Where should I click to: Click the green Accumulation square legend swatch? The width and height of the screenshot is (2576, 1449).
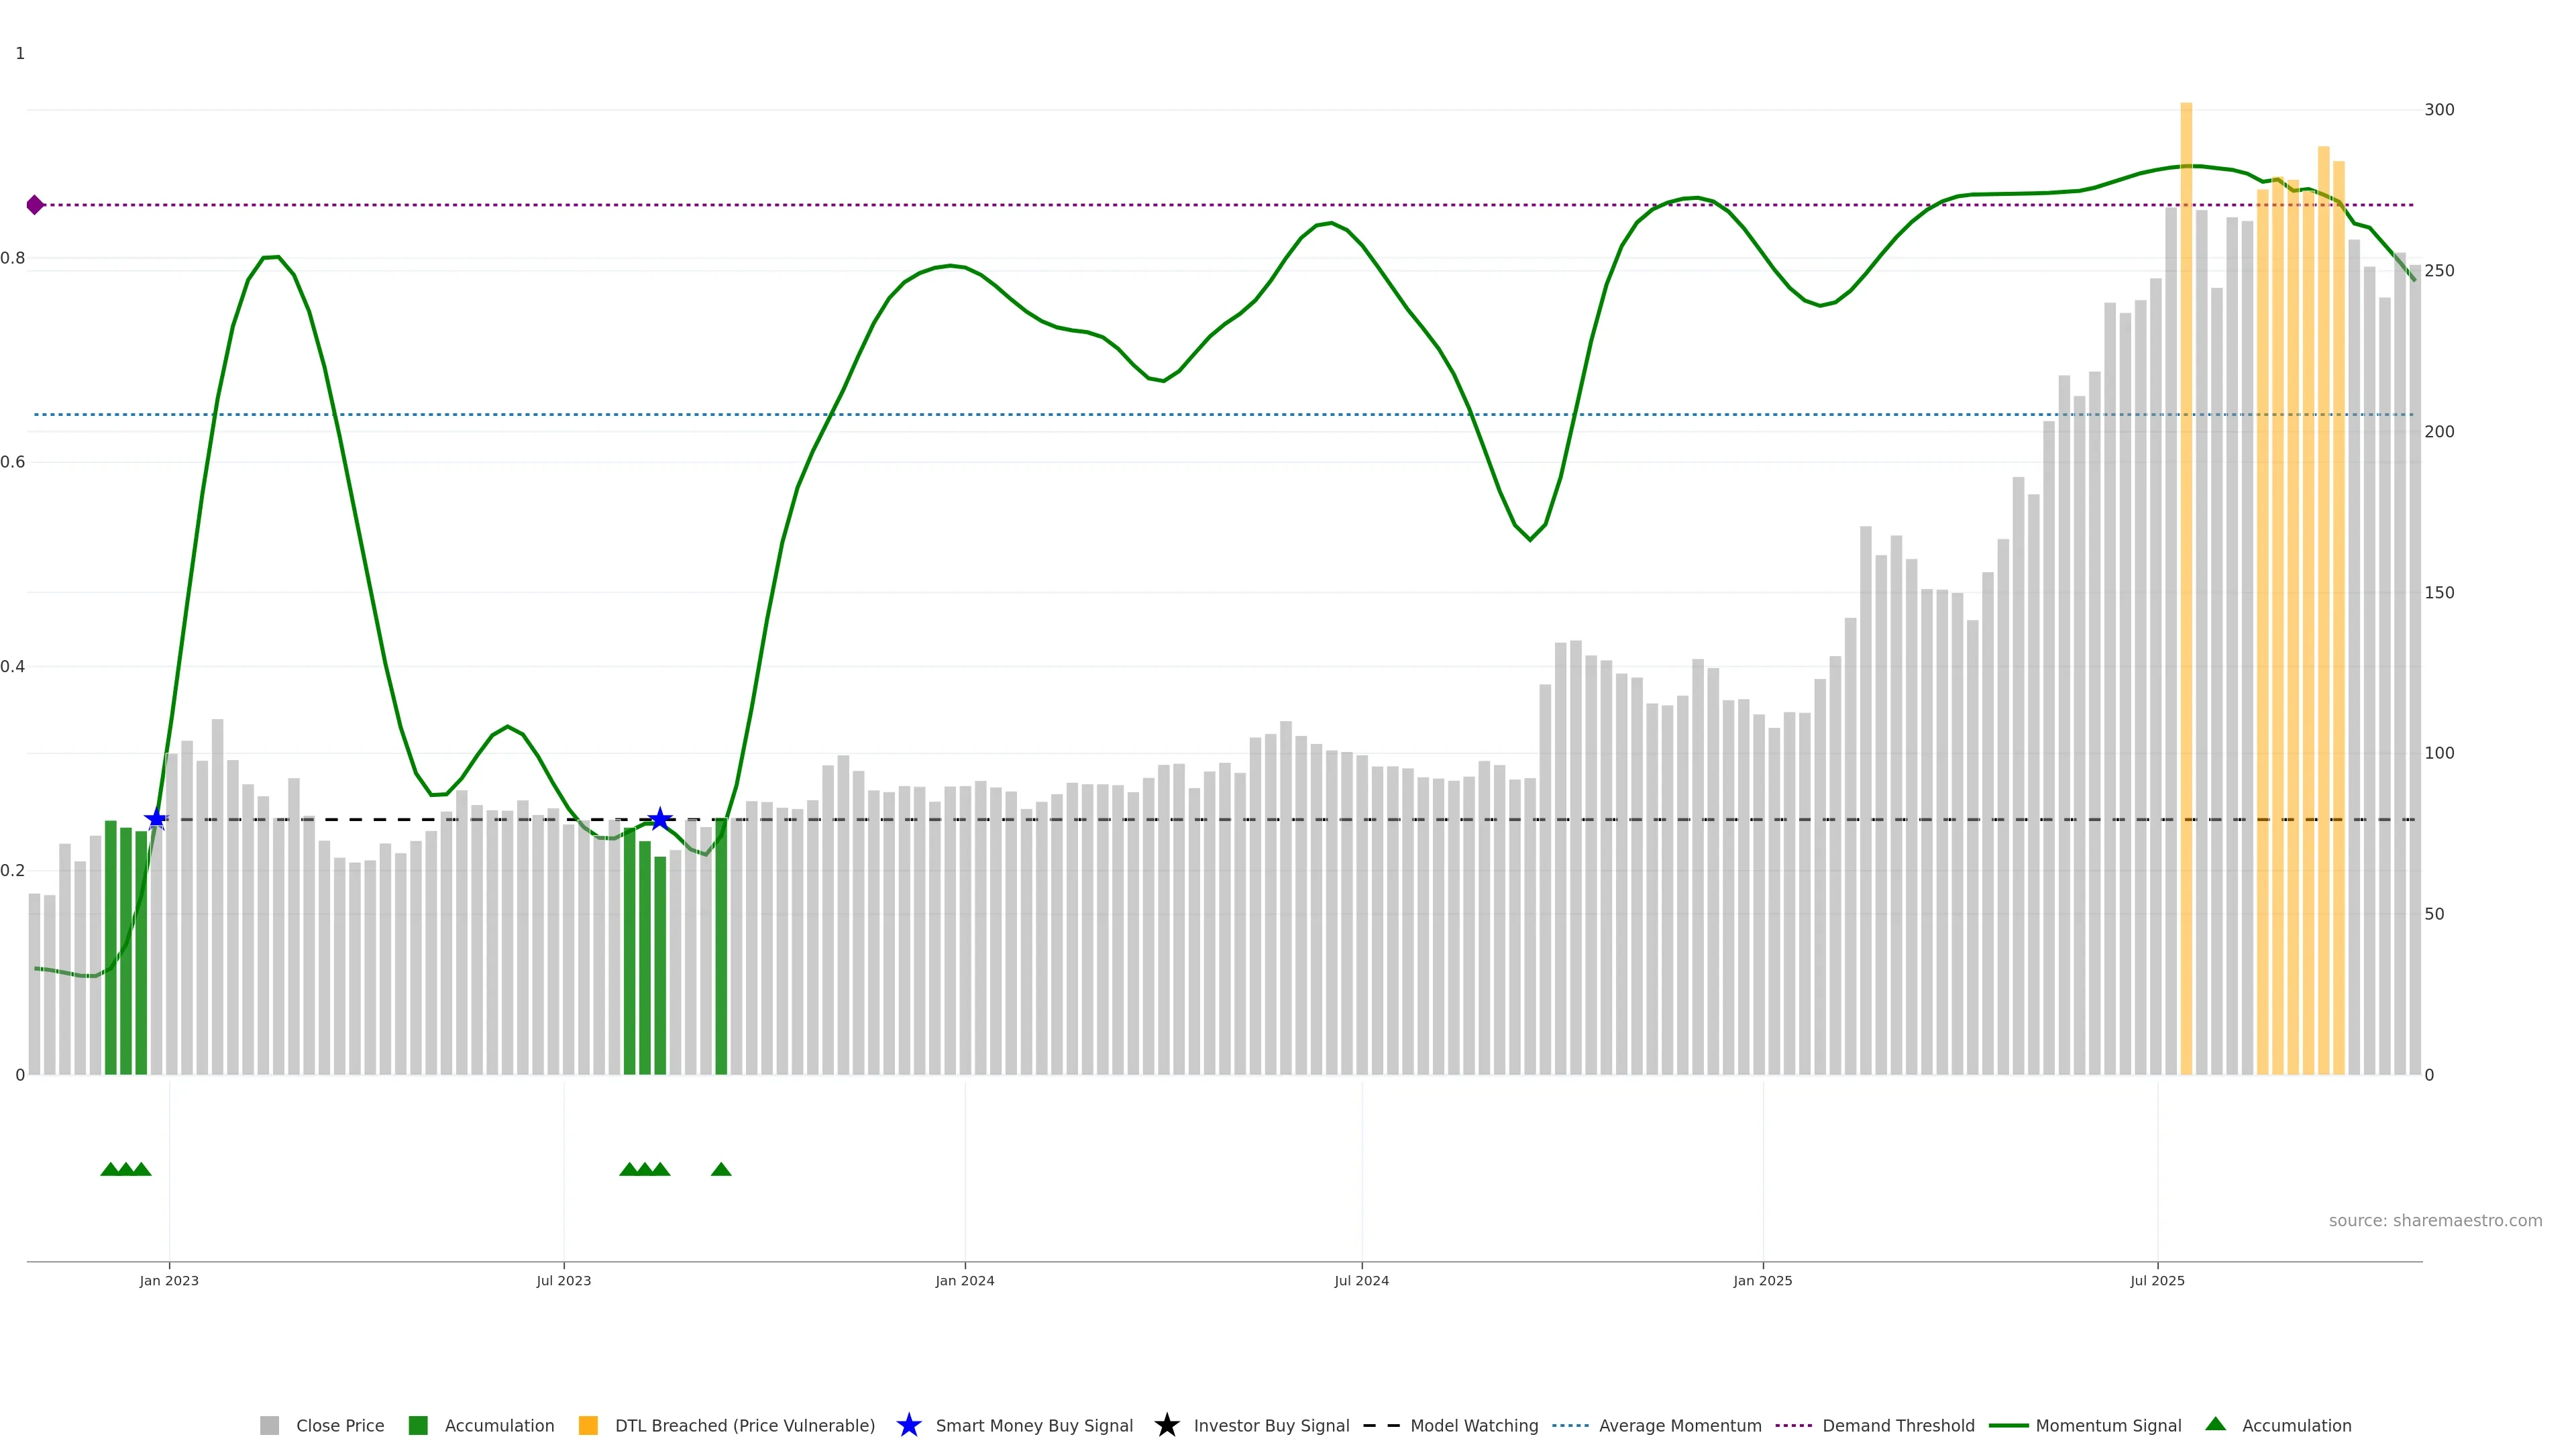[x=418, y=1425]
